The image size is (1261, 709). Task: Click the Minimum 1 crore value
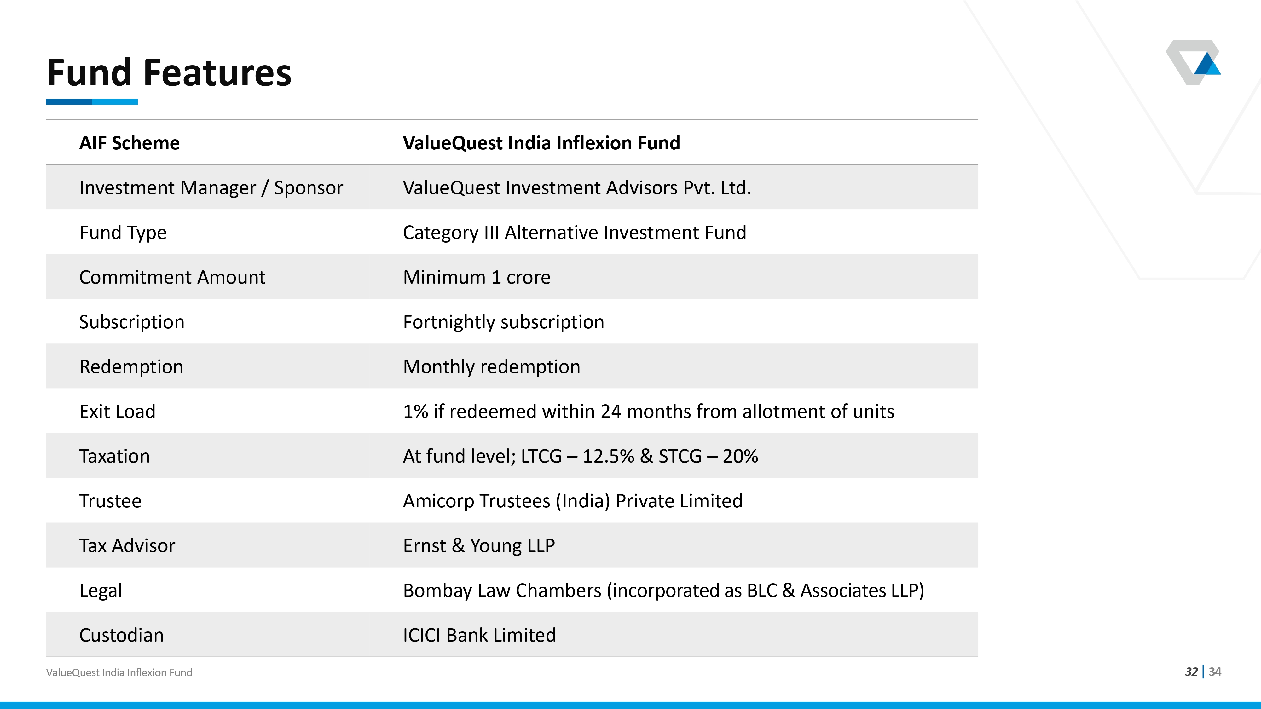pos(477,277)
